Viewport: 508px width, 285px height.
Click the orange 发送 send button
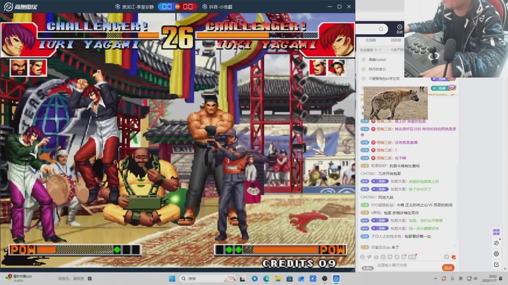448,267
